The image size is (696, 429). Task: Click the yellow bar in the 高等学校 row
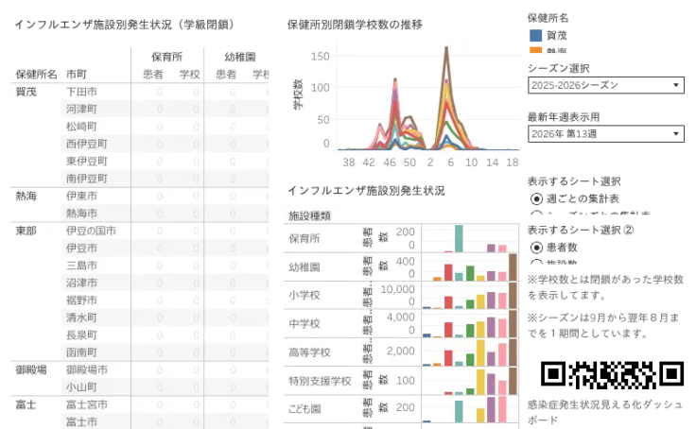(x=480, y=352)
